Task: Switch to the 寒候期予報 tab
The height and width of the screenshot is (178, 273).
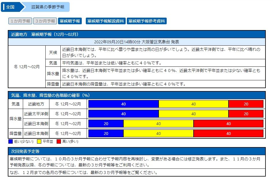Action: [x=70, y=21]
